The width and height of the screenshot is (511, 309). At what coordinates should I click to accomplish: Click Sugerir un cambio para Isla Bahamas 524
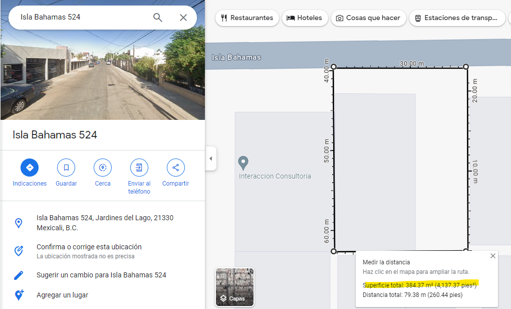101,275
